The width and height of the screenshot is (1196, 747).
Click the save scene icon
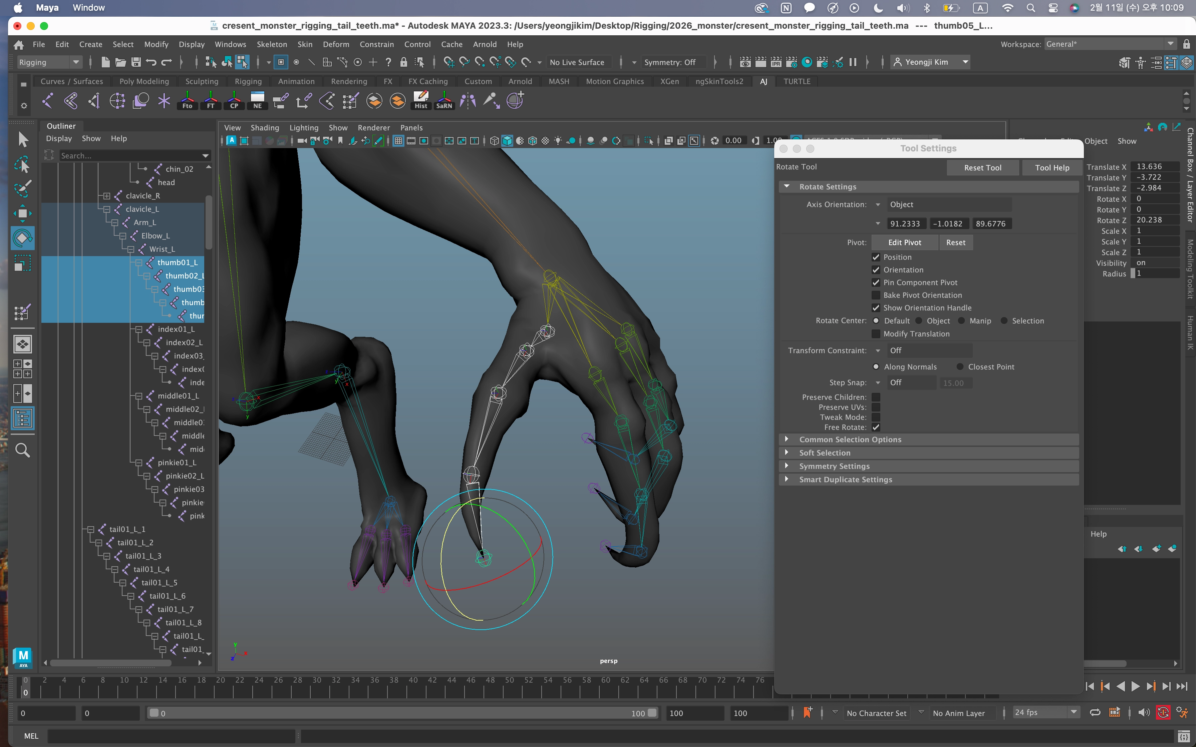pyautogui.click(x=136, y=62)
